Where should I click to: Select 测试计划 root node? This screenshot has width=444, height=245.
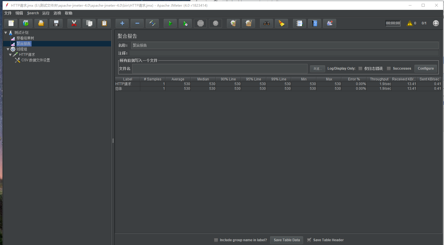coord(21,33)
